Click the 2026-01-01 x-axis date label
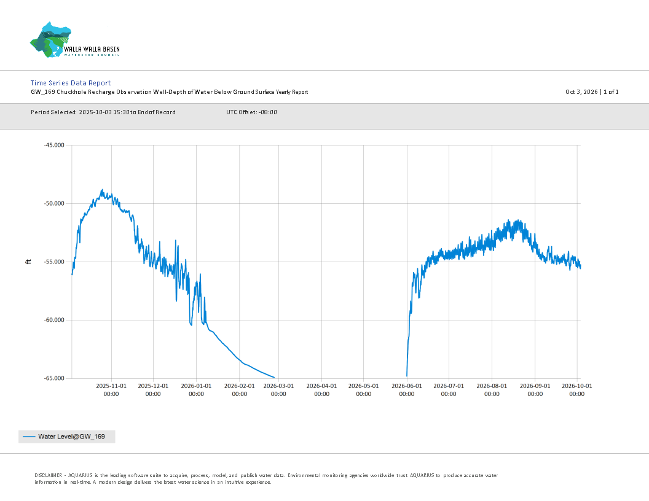 [x=196, y=390]
